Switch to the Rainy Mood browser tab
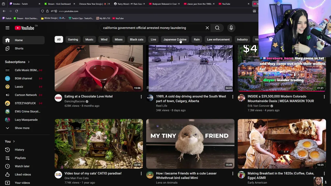The width and height of the screenshot is (331, 186). (x=130, y=4)
